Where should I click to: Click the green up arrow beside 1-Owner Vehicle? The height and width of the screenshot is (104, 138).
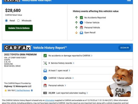tap(76, 22)
